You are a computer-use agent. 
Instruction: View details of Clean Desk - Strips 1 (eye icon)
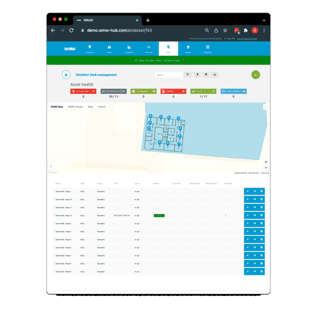point(248,191)
